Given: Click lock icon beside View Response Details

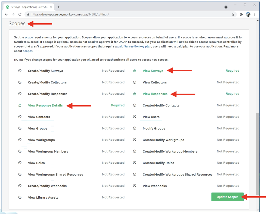Looking at the screenshot, I should pos(20,105).
